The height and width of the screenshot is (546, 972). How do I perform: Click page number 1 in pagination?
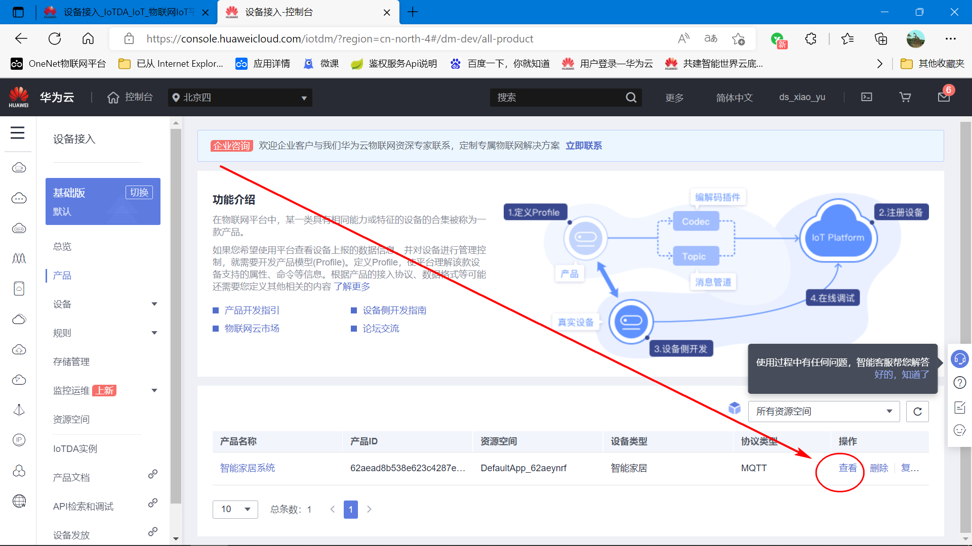click(350, 509)
